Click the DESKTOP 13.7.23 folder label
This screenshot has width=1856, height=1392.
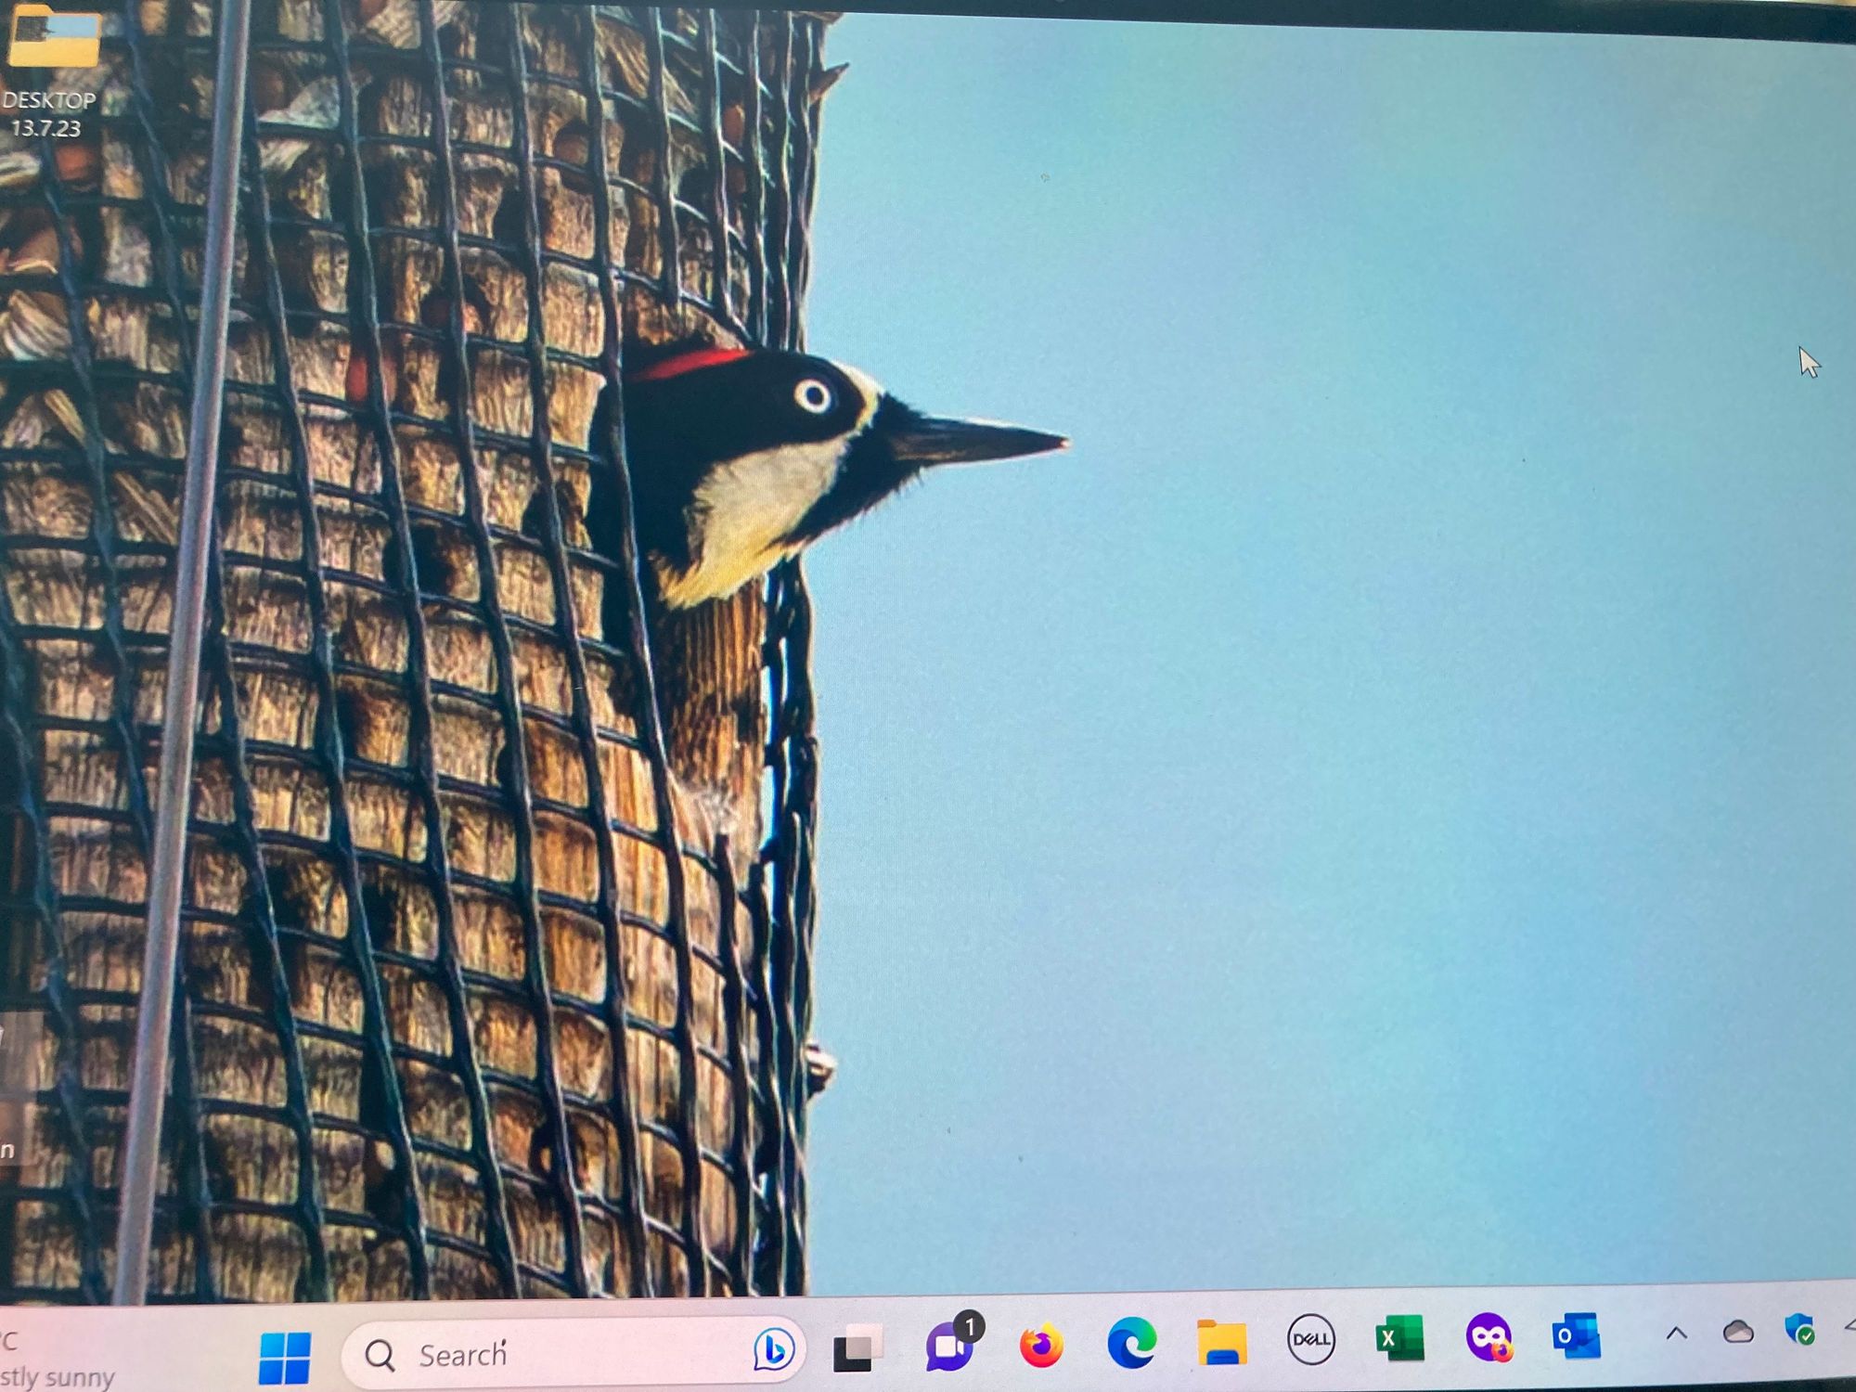[48, 114]
